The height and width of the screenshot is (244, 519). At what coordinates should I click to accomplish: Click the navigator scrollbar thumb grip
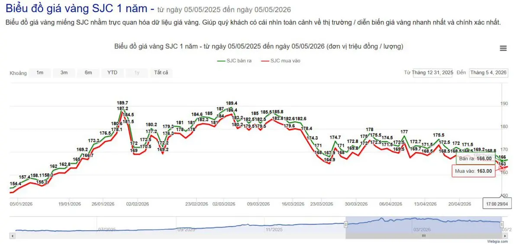(x=423, y=236)
